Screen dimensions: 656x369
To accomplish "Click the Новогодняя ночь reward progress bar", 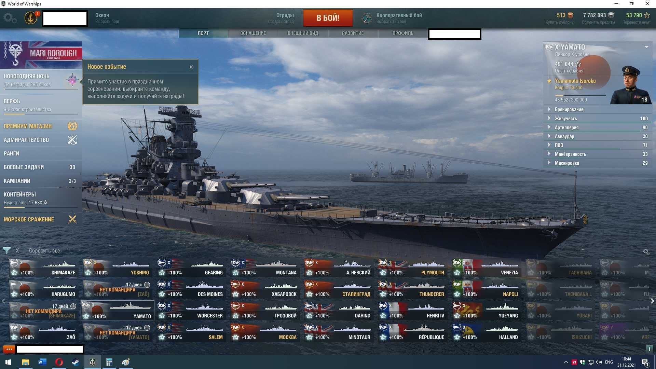I will [x=41, y=89].
